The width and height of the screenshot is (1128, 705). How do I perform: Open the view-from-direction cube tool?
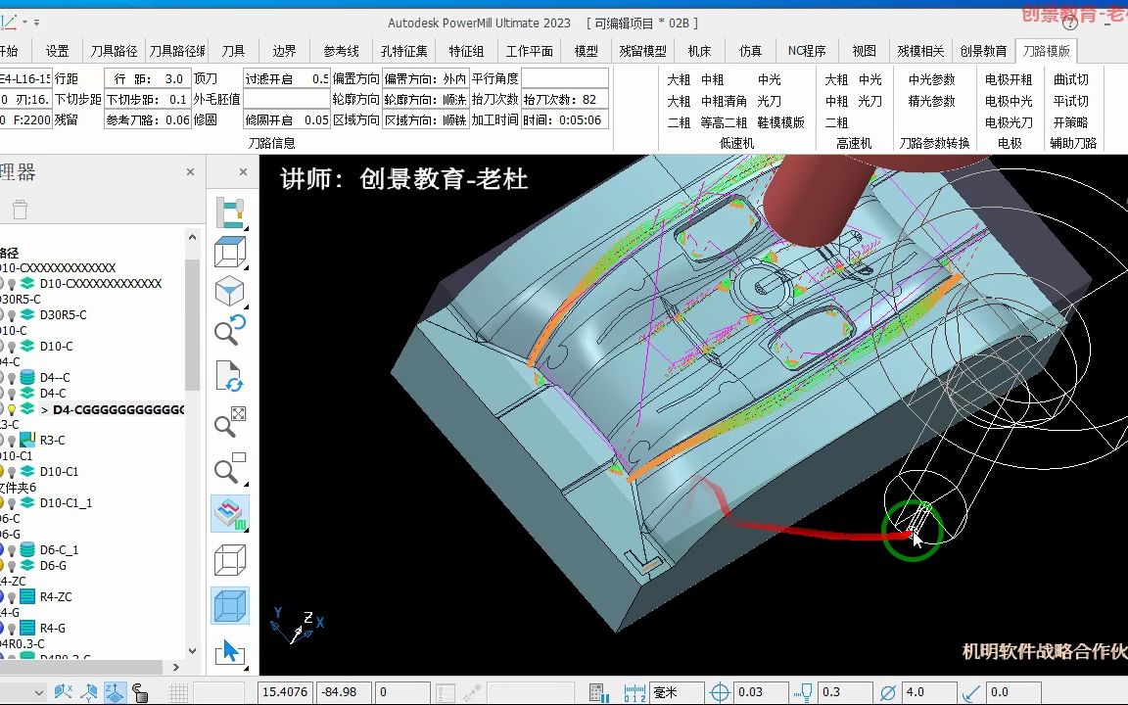[230, 252]
